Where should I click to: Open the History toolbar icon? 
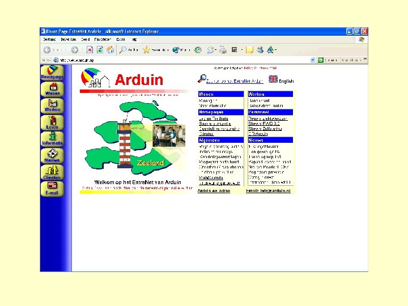point(198,50)
